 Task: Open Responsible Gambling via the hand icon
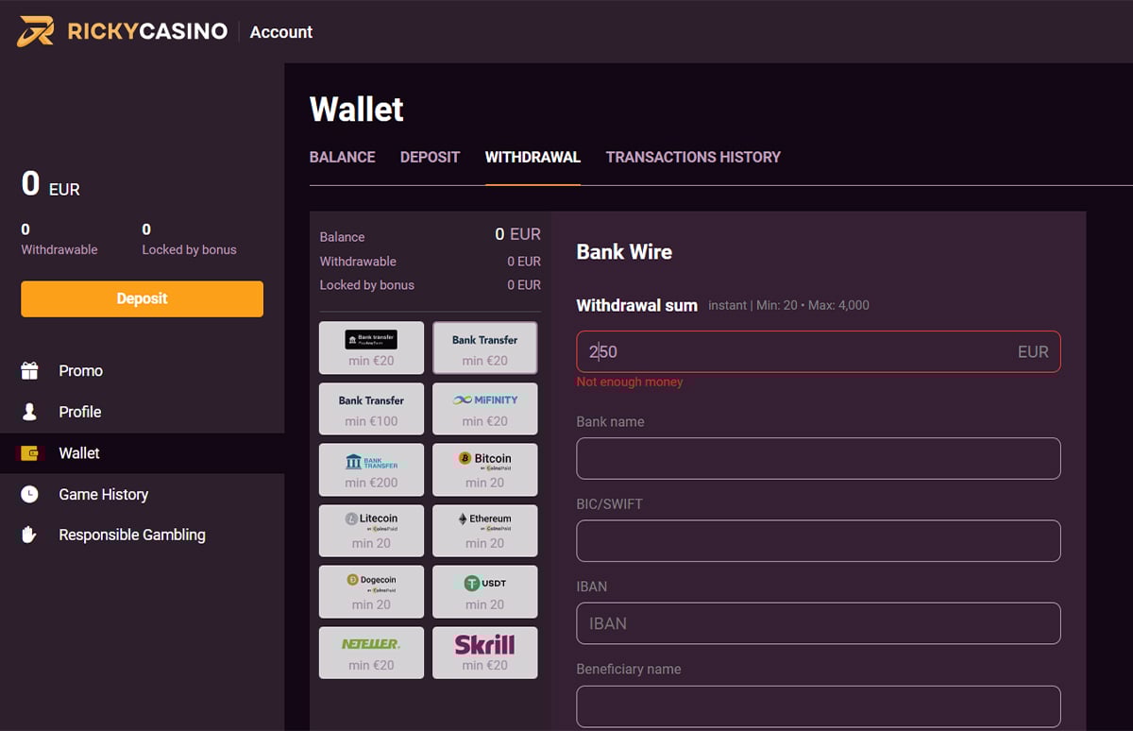tap(29, 535)
